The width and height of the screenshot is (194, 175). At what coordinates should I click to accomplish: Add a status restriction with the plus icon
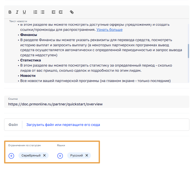coord(11,156)
